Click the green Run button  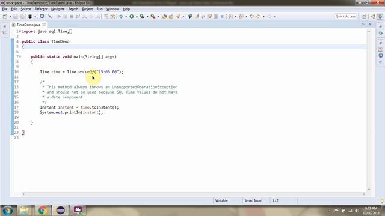click(x=132, y=16)
